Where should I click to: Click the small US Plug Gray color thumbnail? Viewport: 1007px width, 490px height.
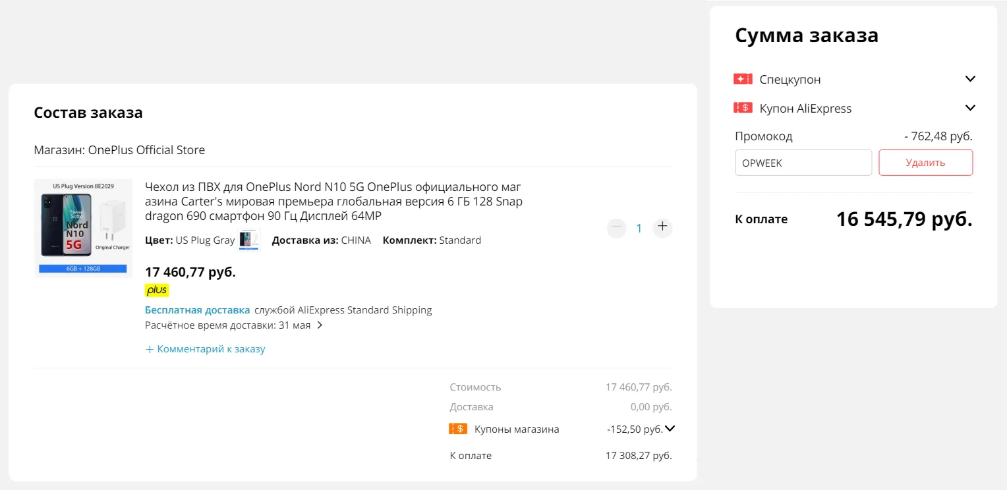click(x=249, y=240)
